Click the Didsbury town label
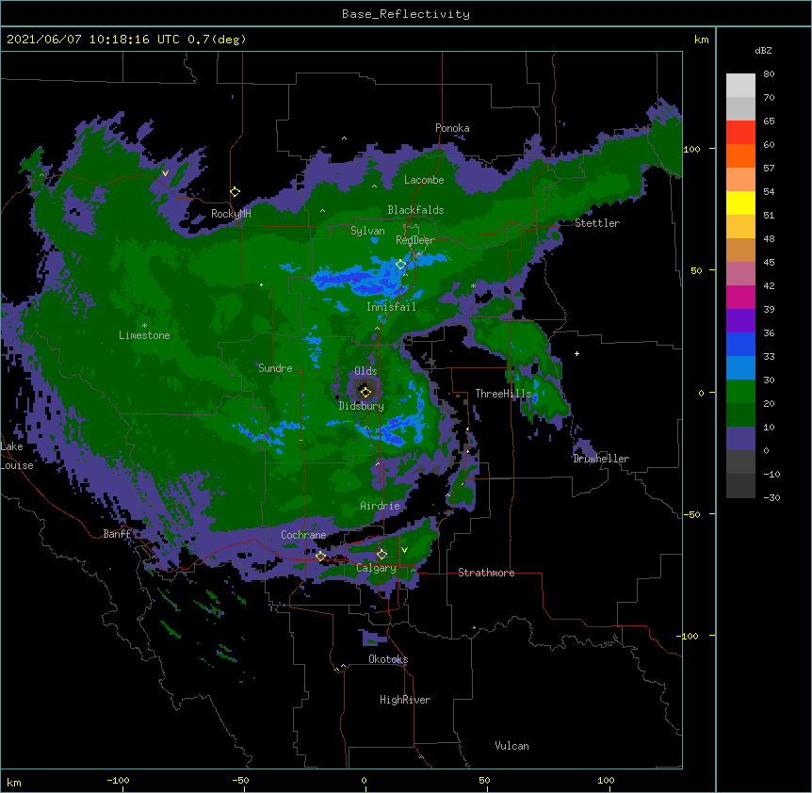This screenshot has width=812, height=793. (361, 406)
